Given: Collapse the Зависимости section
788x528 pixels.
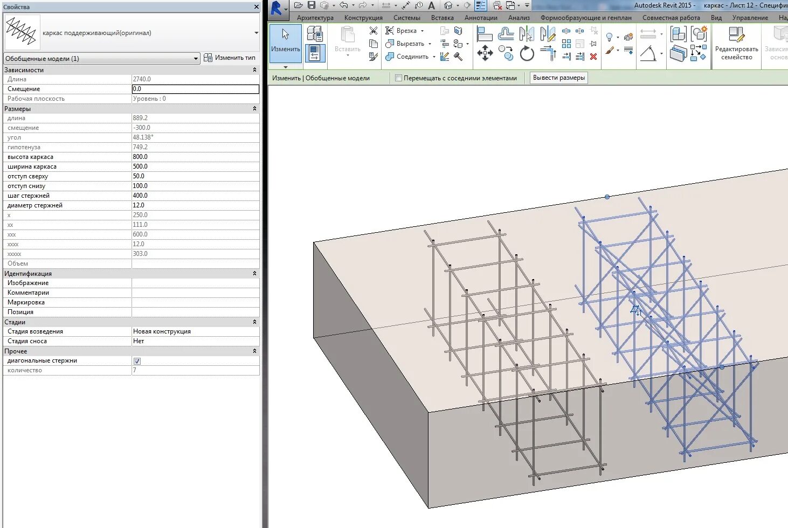Looking at the screenshot, I should point(254,70).
